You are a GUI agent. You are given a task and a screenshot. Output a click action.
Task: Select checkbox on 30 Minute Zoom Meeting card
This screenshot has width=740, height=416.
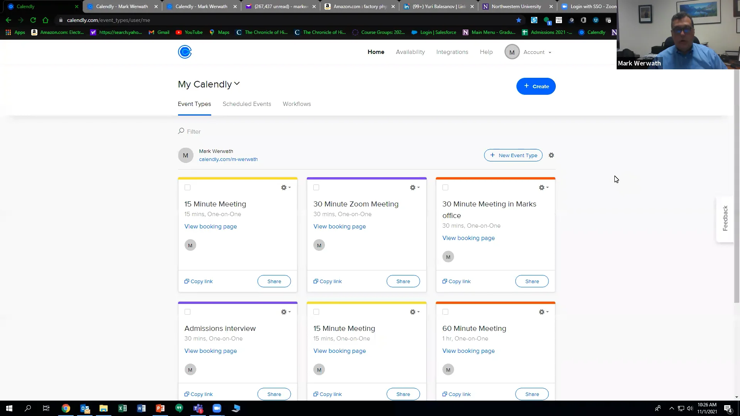click(x=316, y=188)
